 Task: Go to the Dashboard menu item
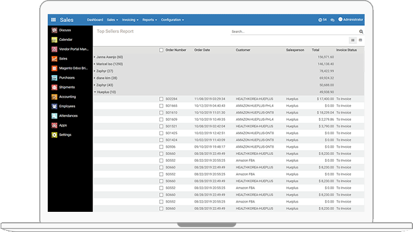click(95, 20)
